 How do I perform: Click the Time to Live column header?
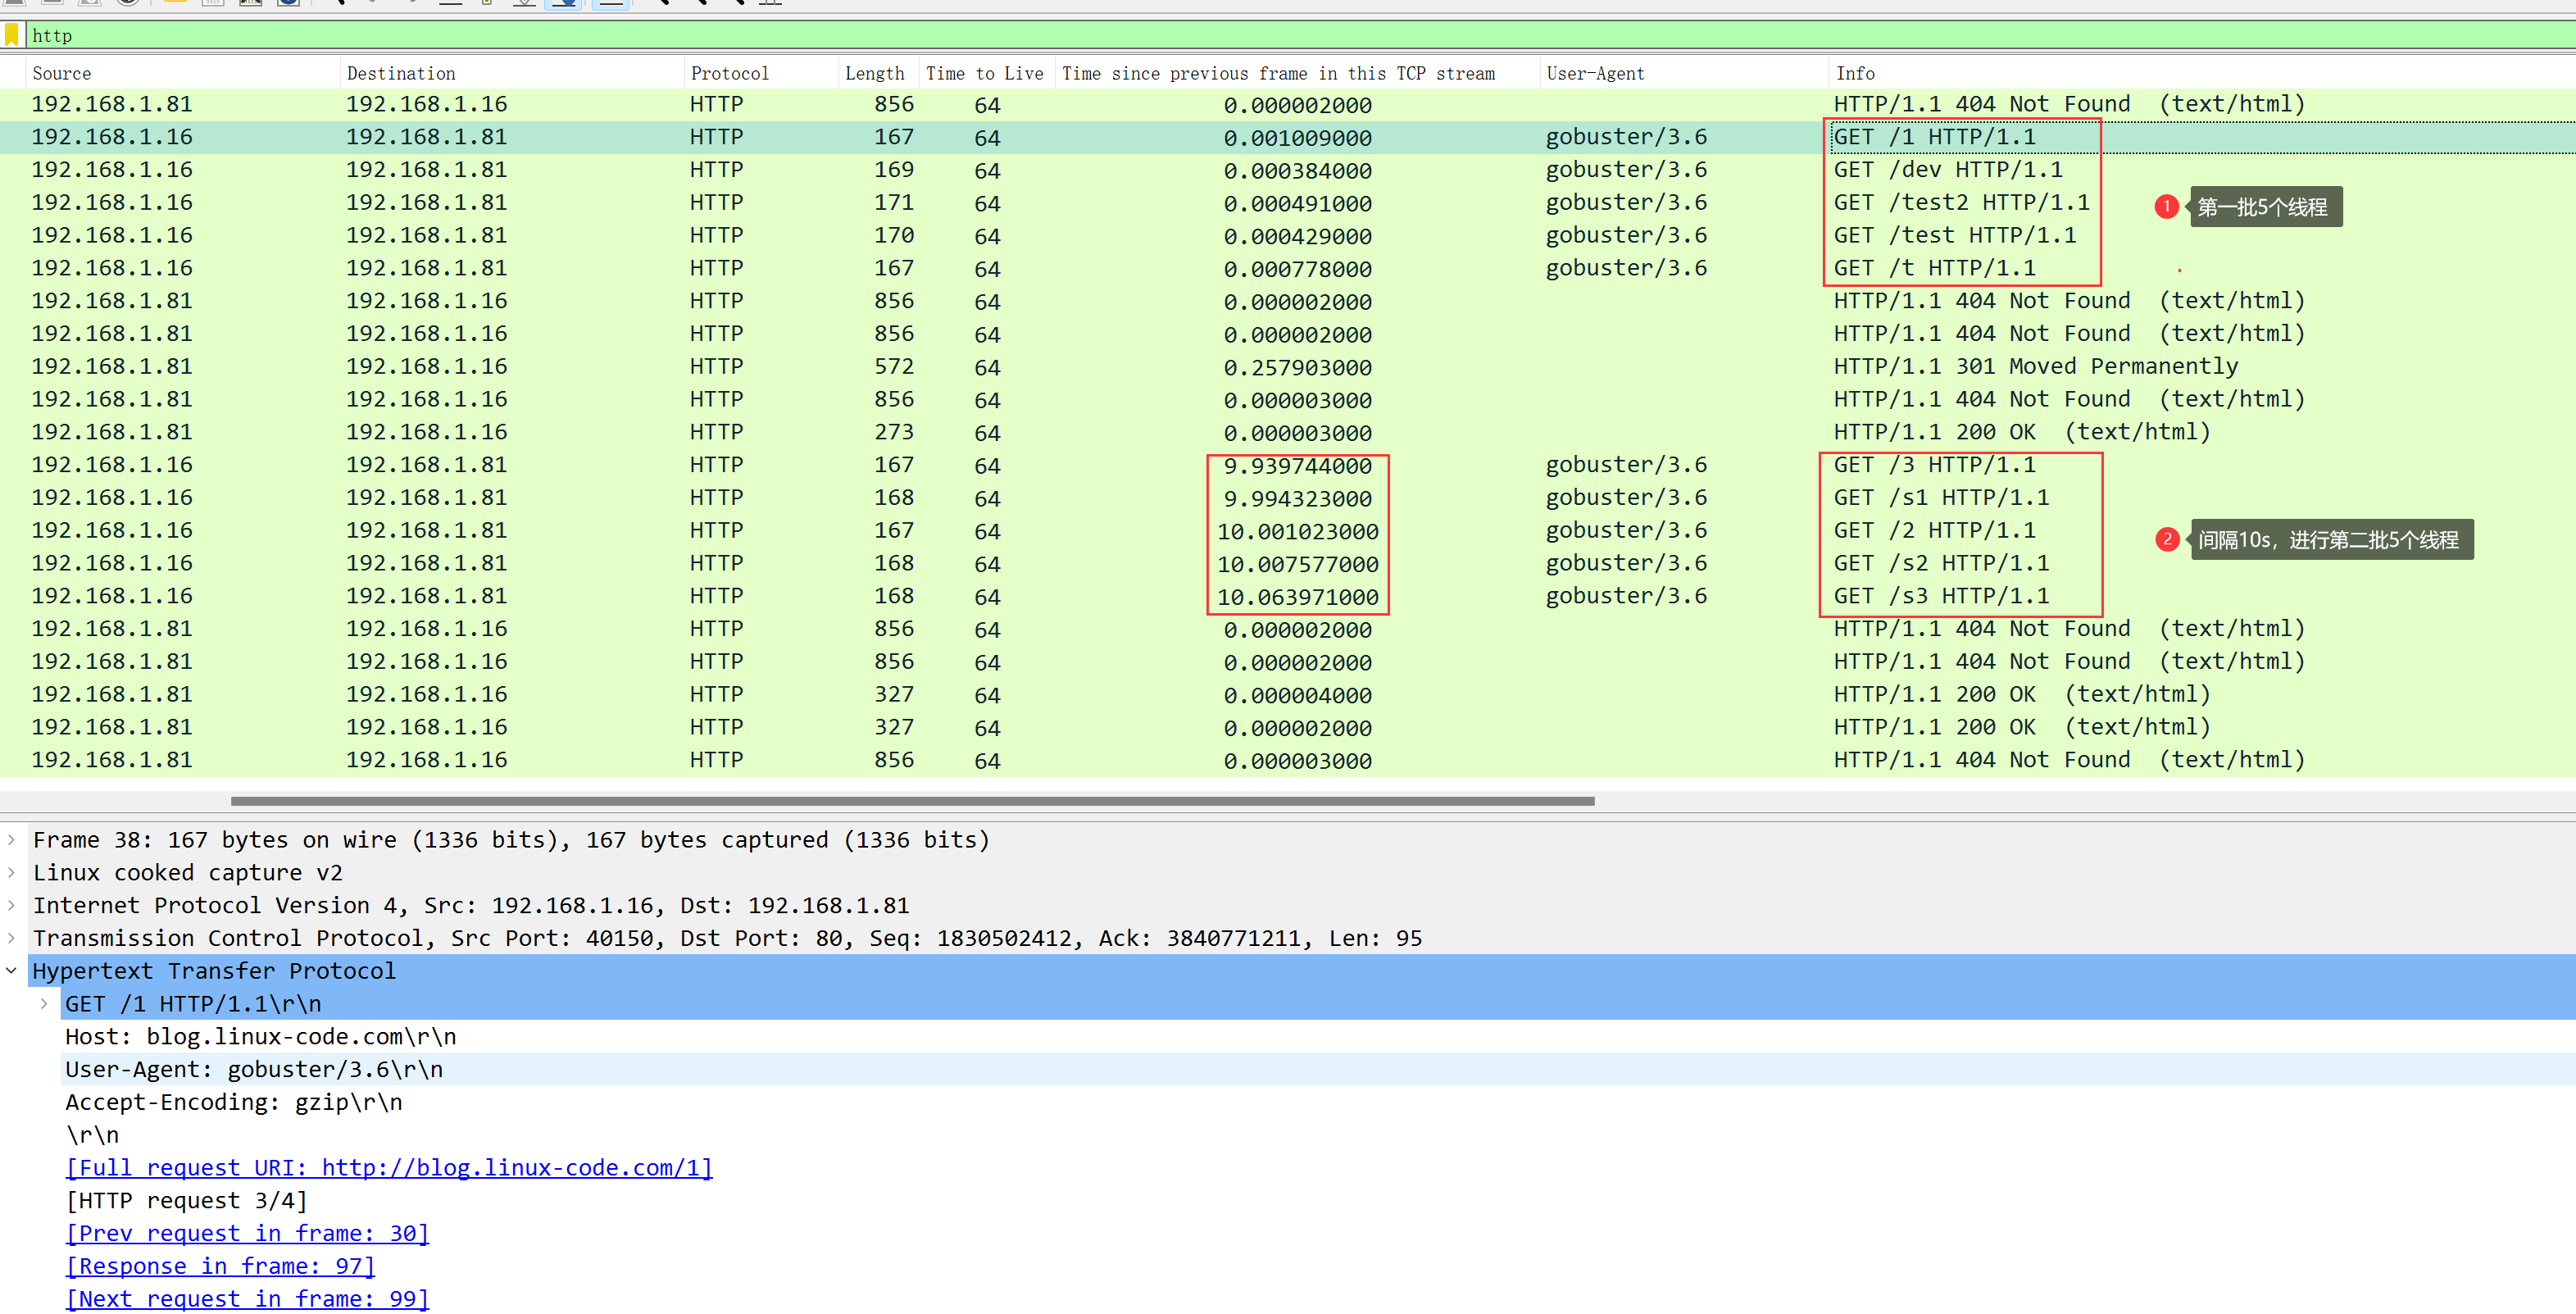(985, 73)
